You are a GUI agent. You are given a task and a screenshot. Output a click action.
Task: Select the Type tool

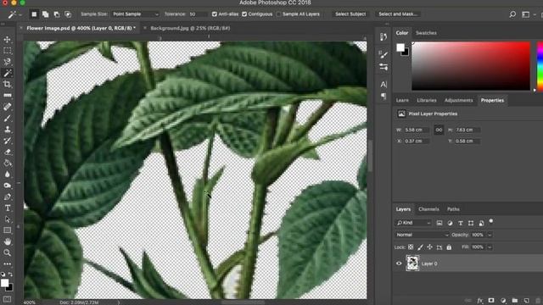[7, 208]
